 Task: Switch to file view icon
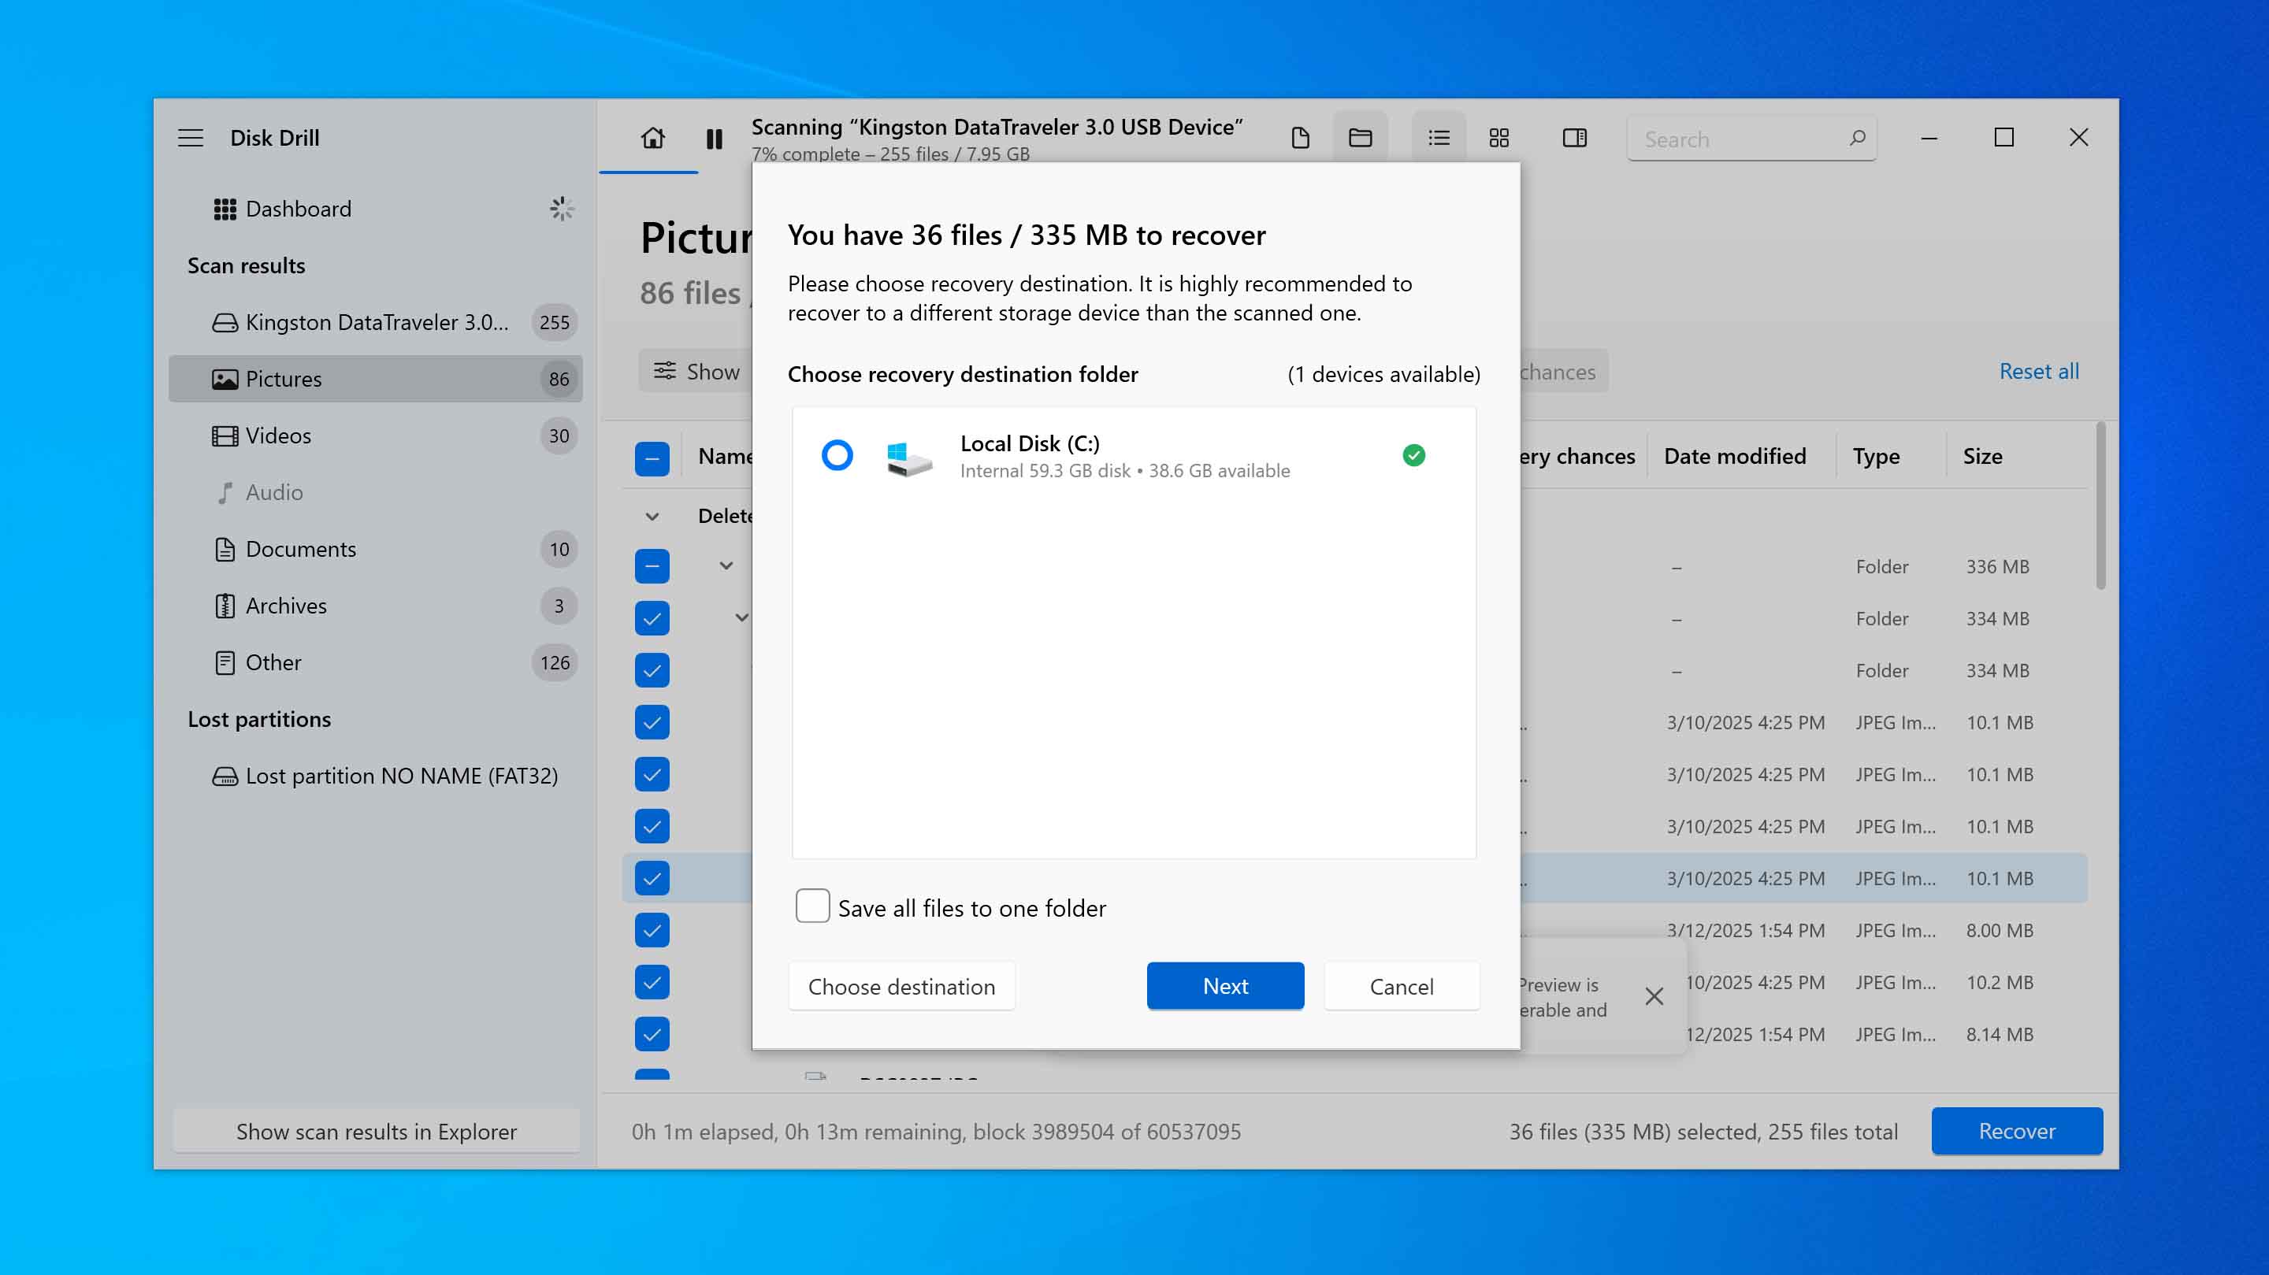(1300, 139)
